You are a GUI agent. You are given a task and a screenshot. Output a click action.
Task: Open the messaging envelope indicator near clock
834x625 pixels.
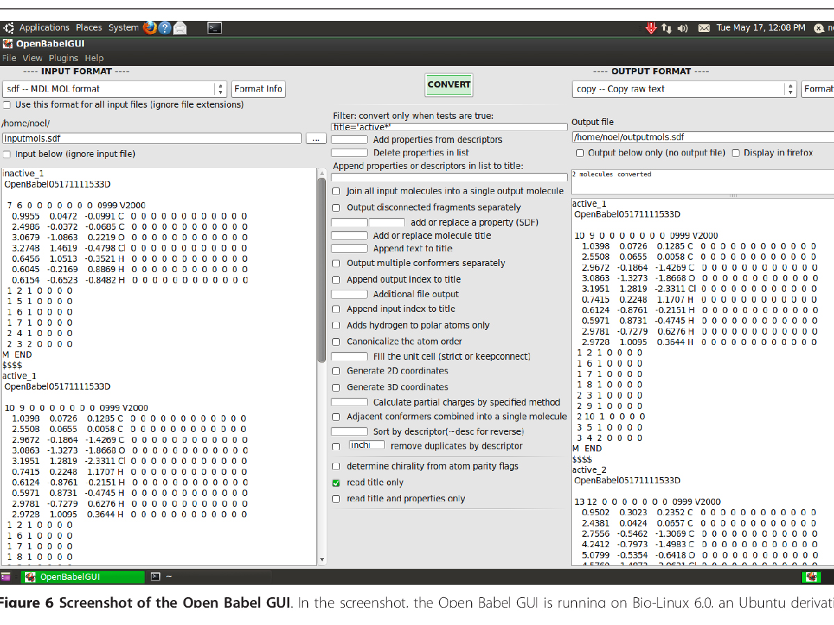coord(704,28)
